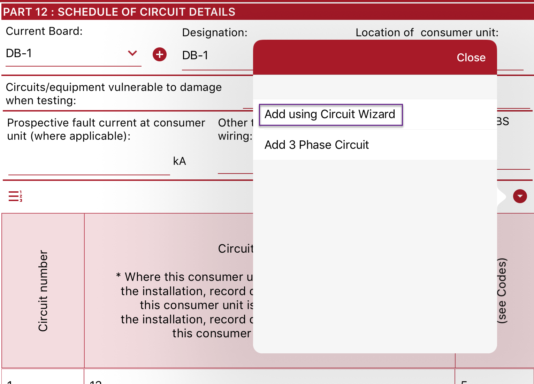Select Add using Circuit Wizard
This screenshot has height=384, width=534.
tap(330, 114)
